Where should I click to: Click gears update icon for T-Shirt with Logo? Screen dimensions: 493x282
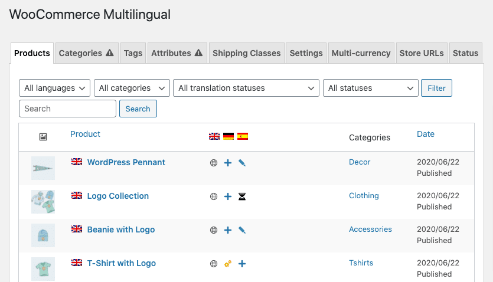(228, 264)
